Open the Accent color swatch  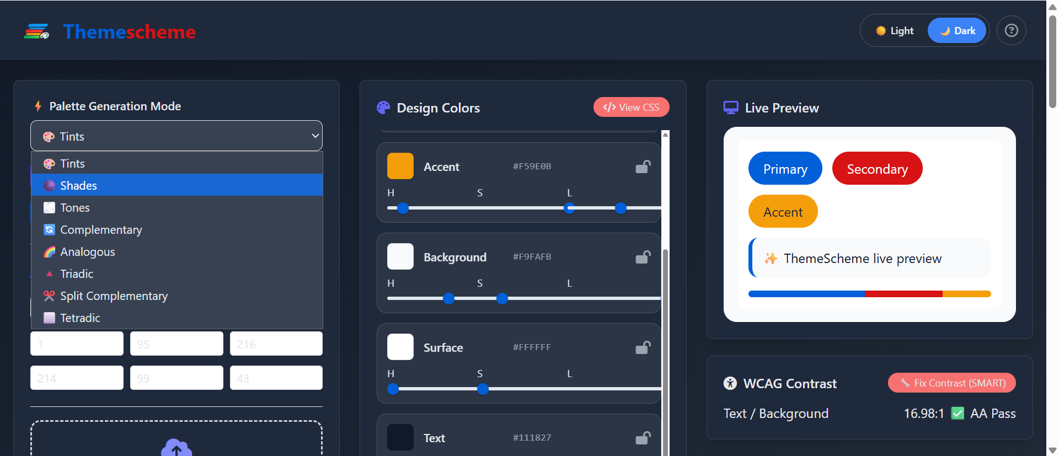point(400,166)
